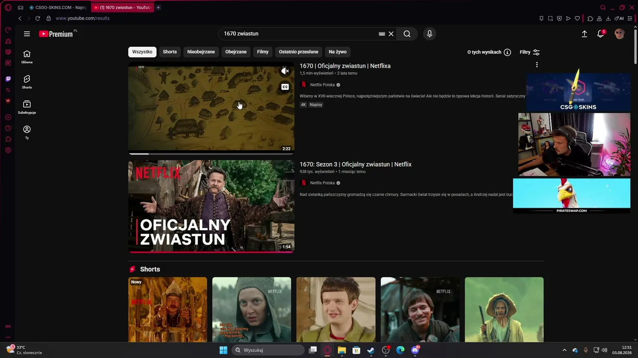
Task: Open the Short marked 'Nowy'
Action: tap(167, 310)
